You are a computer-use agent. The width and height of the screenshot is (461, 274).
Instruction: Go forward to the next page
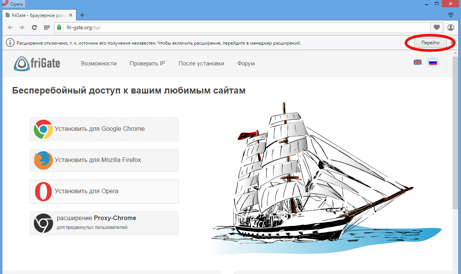point(22,27)
